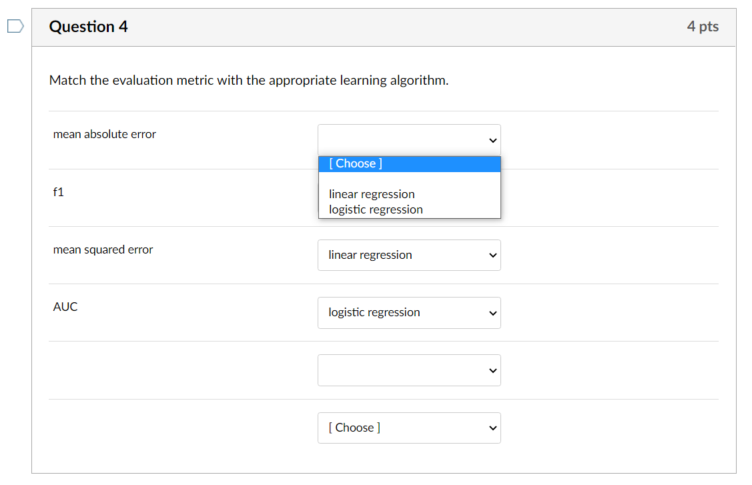The image size is (752, 485).
Task: Open the empty dropdown below the AUC row
Action: click(408, 370)
